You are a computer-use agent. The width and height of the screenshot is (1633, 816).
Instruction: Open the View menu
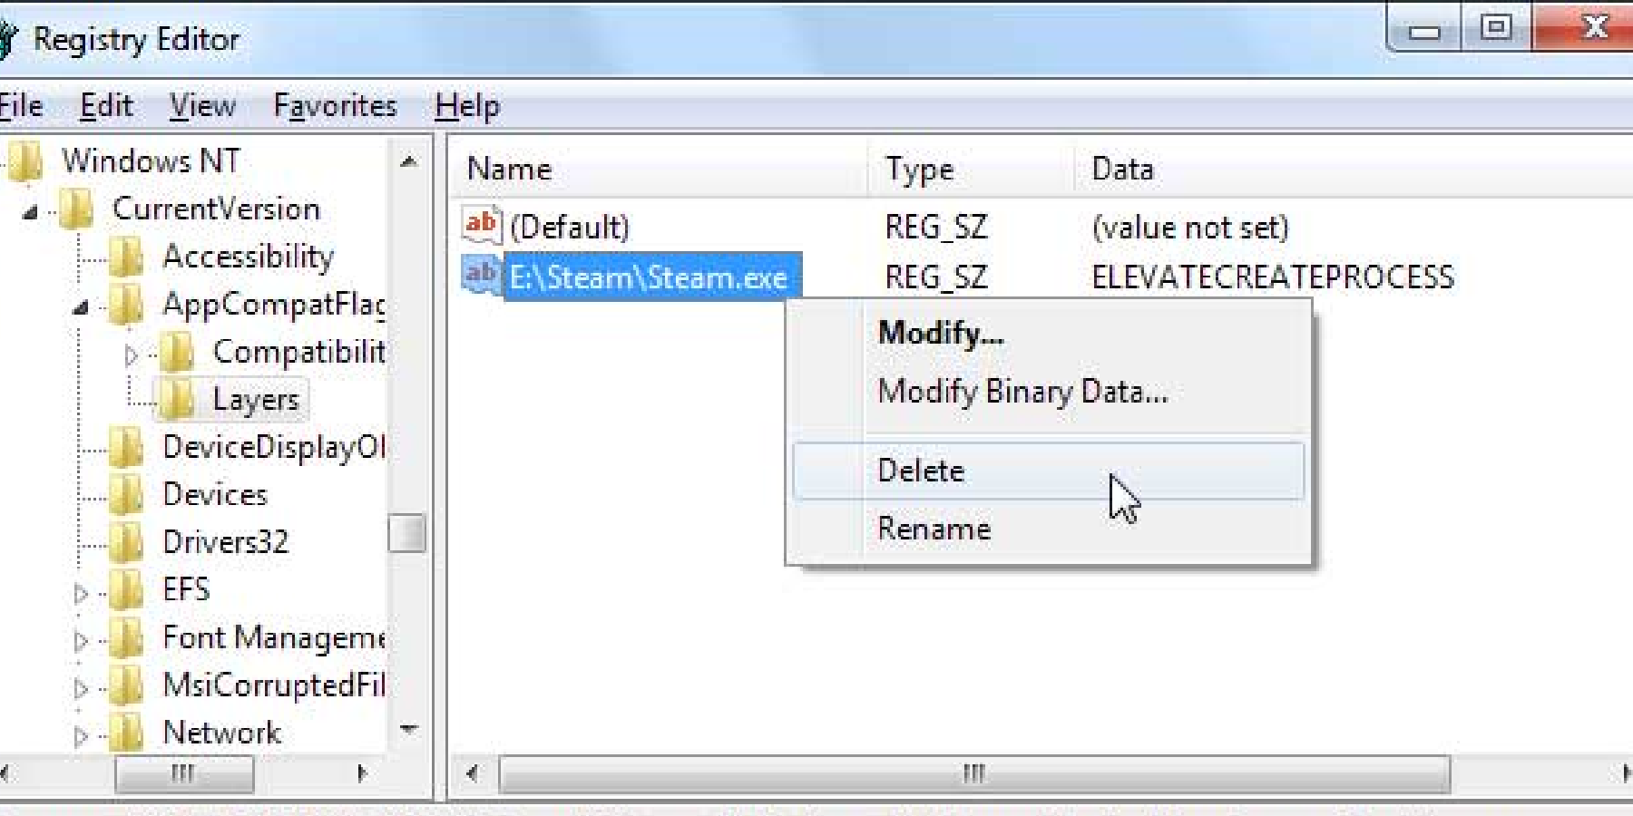(202, 105)
